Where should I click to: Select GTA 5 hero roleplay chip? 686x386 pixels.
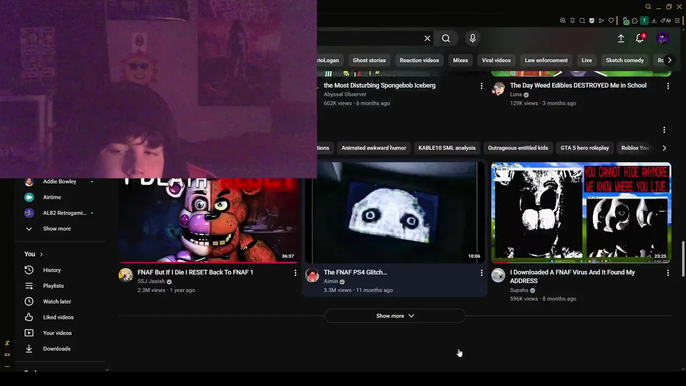[x=585, y=148]
